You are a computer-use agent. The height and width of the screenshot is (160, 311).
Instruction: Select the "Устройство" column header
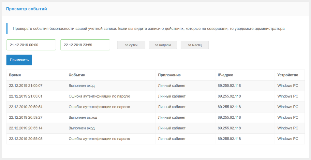click(x=288, y=75)
